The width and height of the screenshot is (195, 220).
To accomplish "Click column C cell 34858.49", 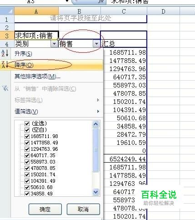I will pos(125,126).
